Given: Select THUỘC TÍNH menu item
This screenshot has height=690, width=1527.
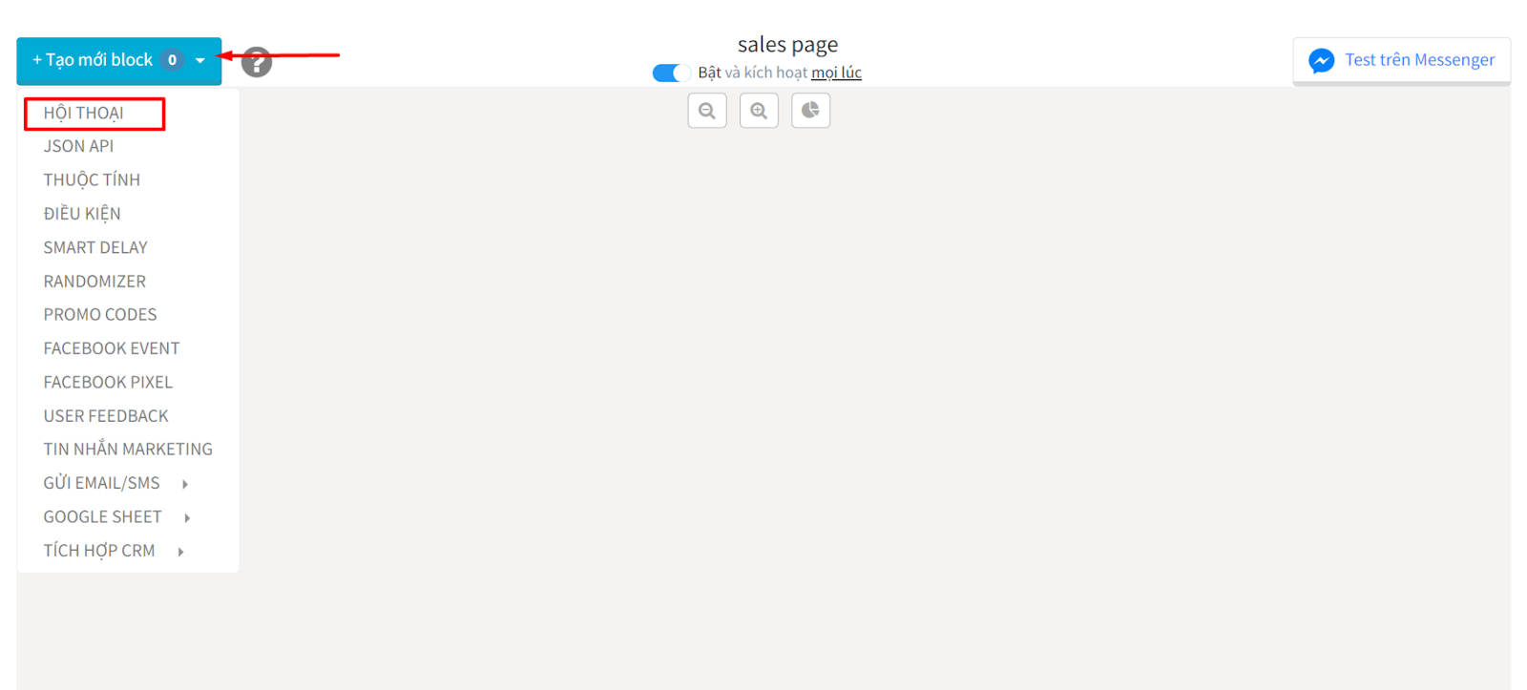Looking at the screenshot, I should (92, 179).
